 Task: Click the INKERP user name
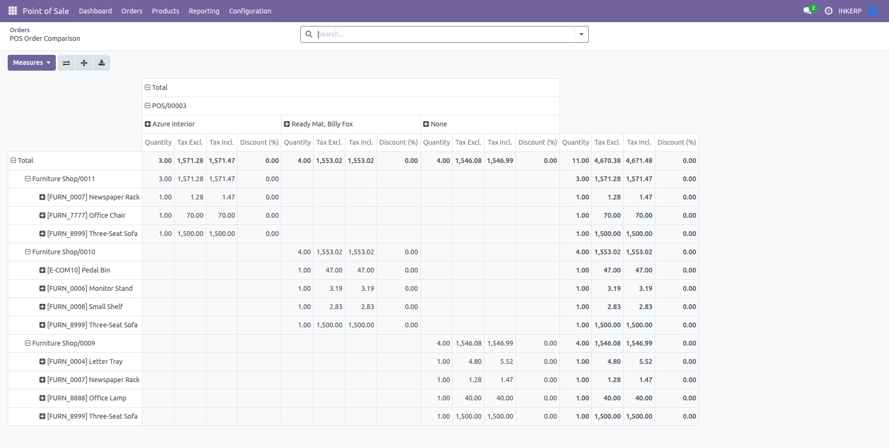(x=850, y=11)
